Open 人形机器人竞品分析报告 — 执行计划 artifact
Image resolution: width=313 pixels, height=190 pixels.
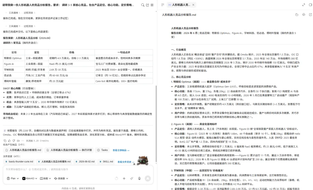click(x=69, y=150)
